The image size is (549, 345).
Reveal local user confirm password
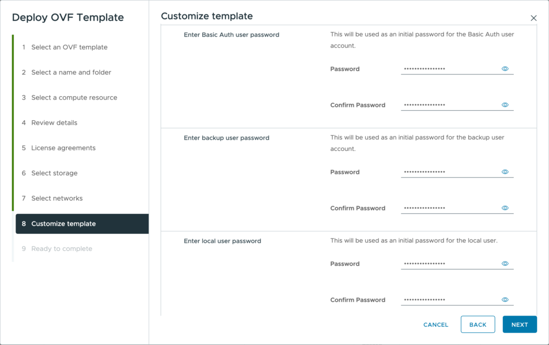(505, 300)
